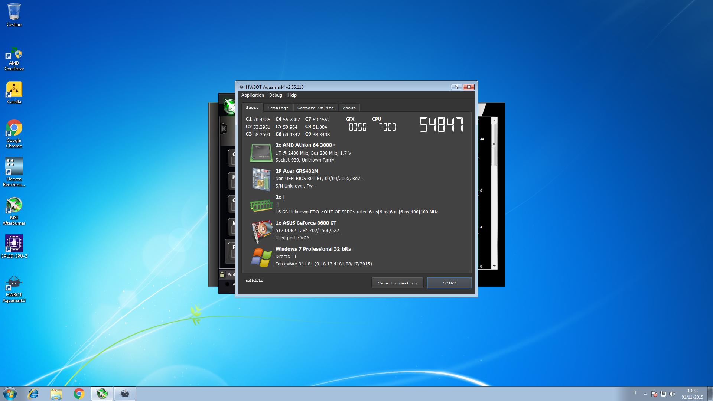Click the 'ForceWare 341.81' driver line

coord(324,264)
